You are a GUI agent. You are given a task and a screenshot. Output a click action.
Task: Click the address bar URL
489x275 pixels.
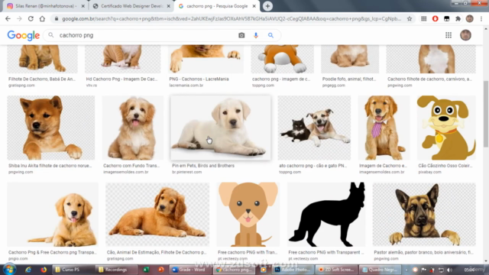point(232,18)
